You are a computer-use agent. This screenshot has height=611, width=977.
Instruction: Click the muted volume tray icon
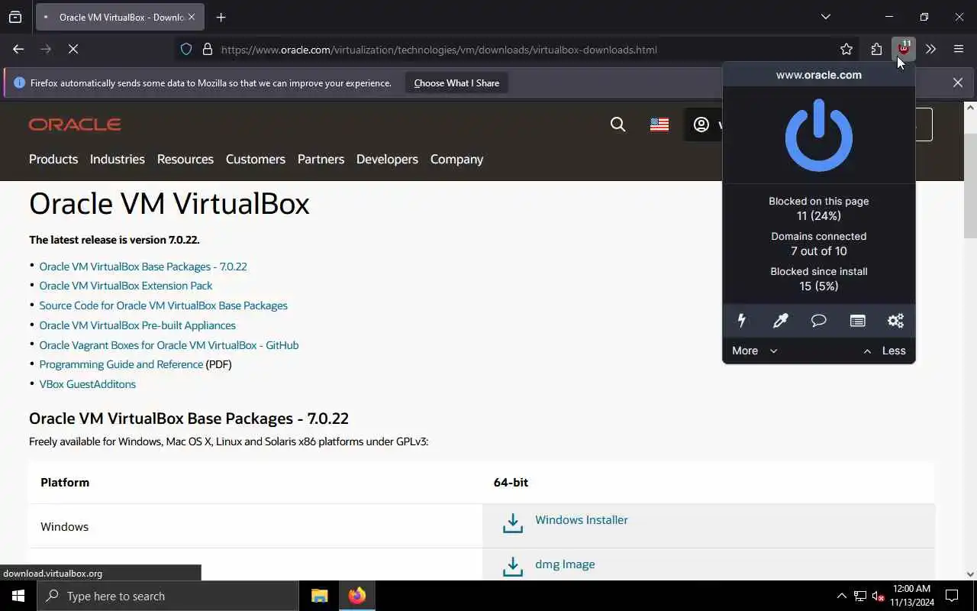[x=879, y=596]
